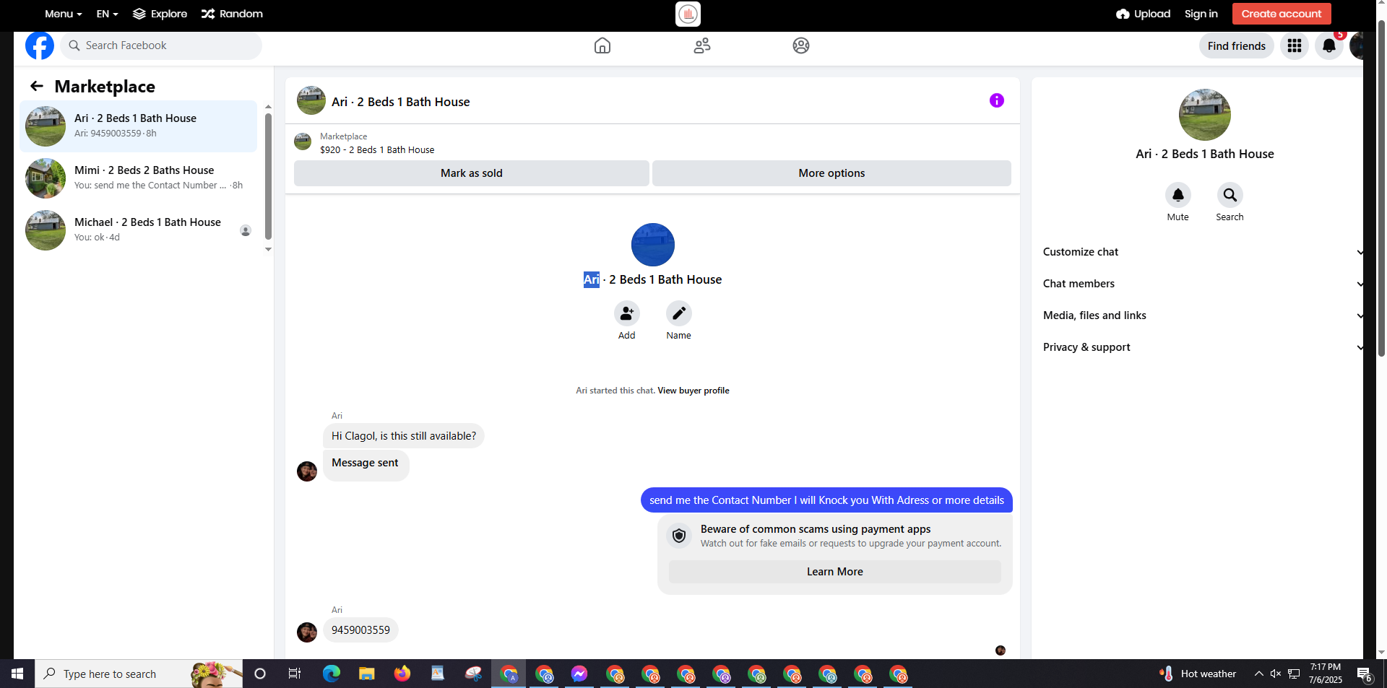
Task: Open the grid menu icon beside Find friends
Action: pyautogui.click(x=1295, y=45)
